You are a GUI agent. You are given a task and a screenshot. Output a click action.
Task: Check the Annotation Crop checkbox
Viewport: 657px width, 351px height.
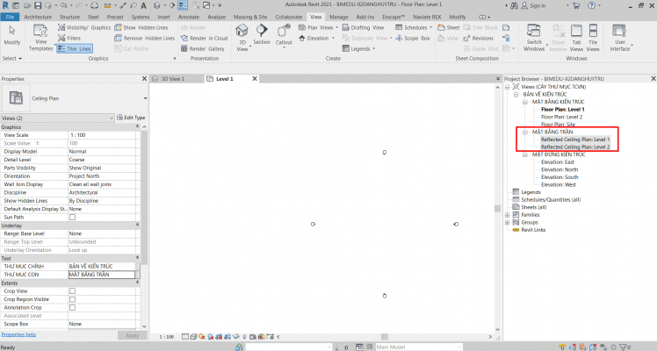[x=72, y=307]
